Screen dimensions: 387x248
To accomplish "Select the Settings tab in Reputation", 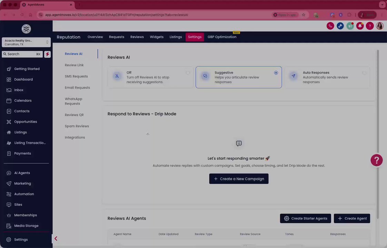I will pos(195,37).
